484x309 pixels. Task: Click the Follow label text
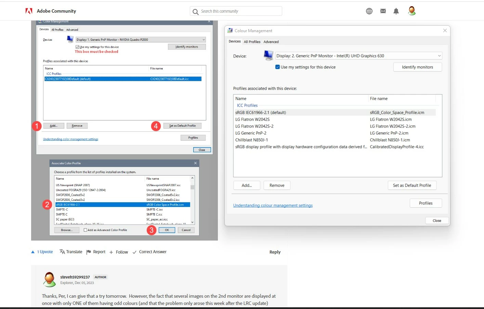pos(122,252)
